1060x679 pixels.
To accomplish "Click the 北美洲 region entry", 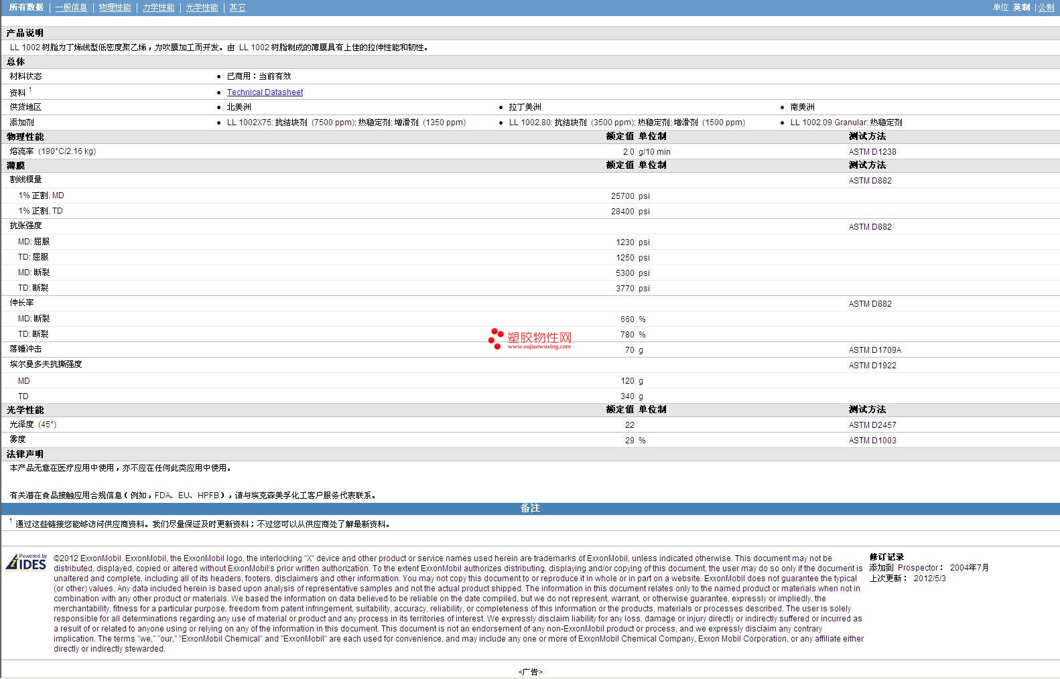I will tap(239, 107).
